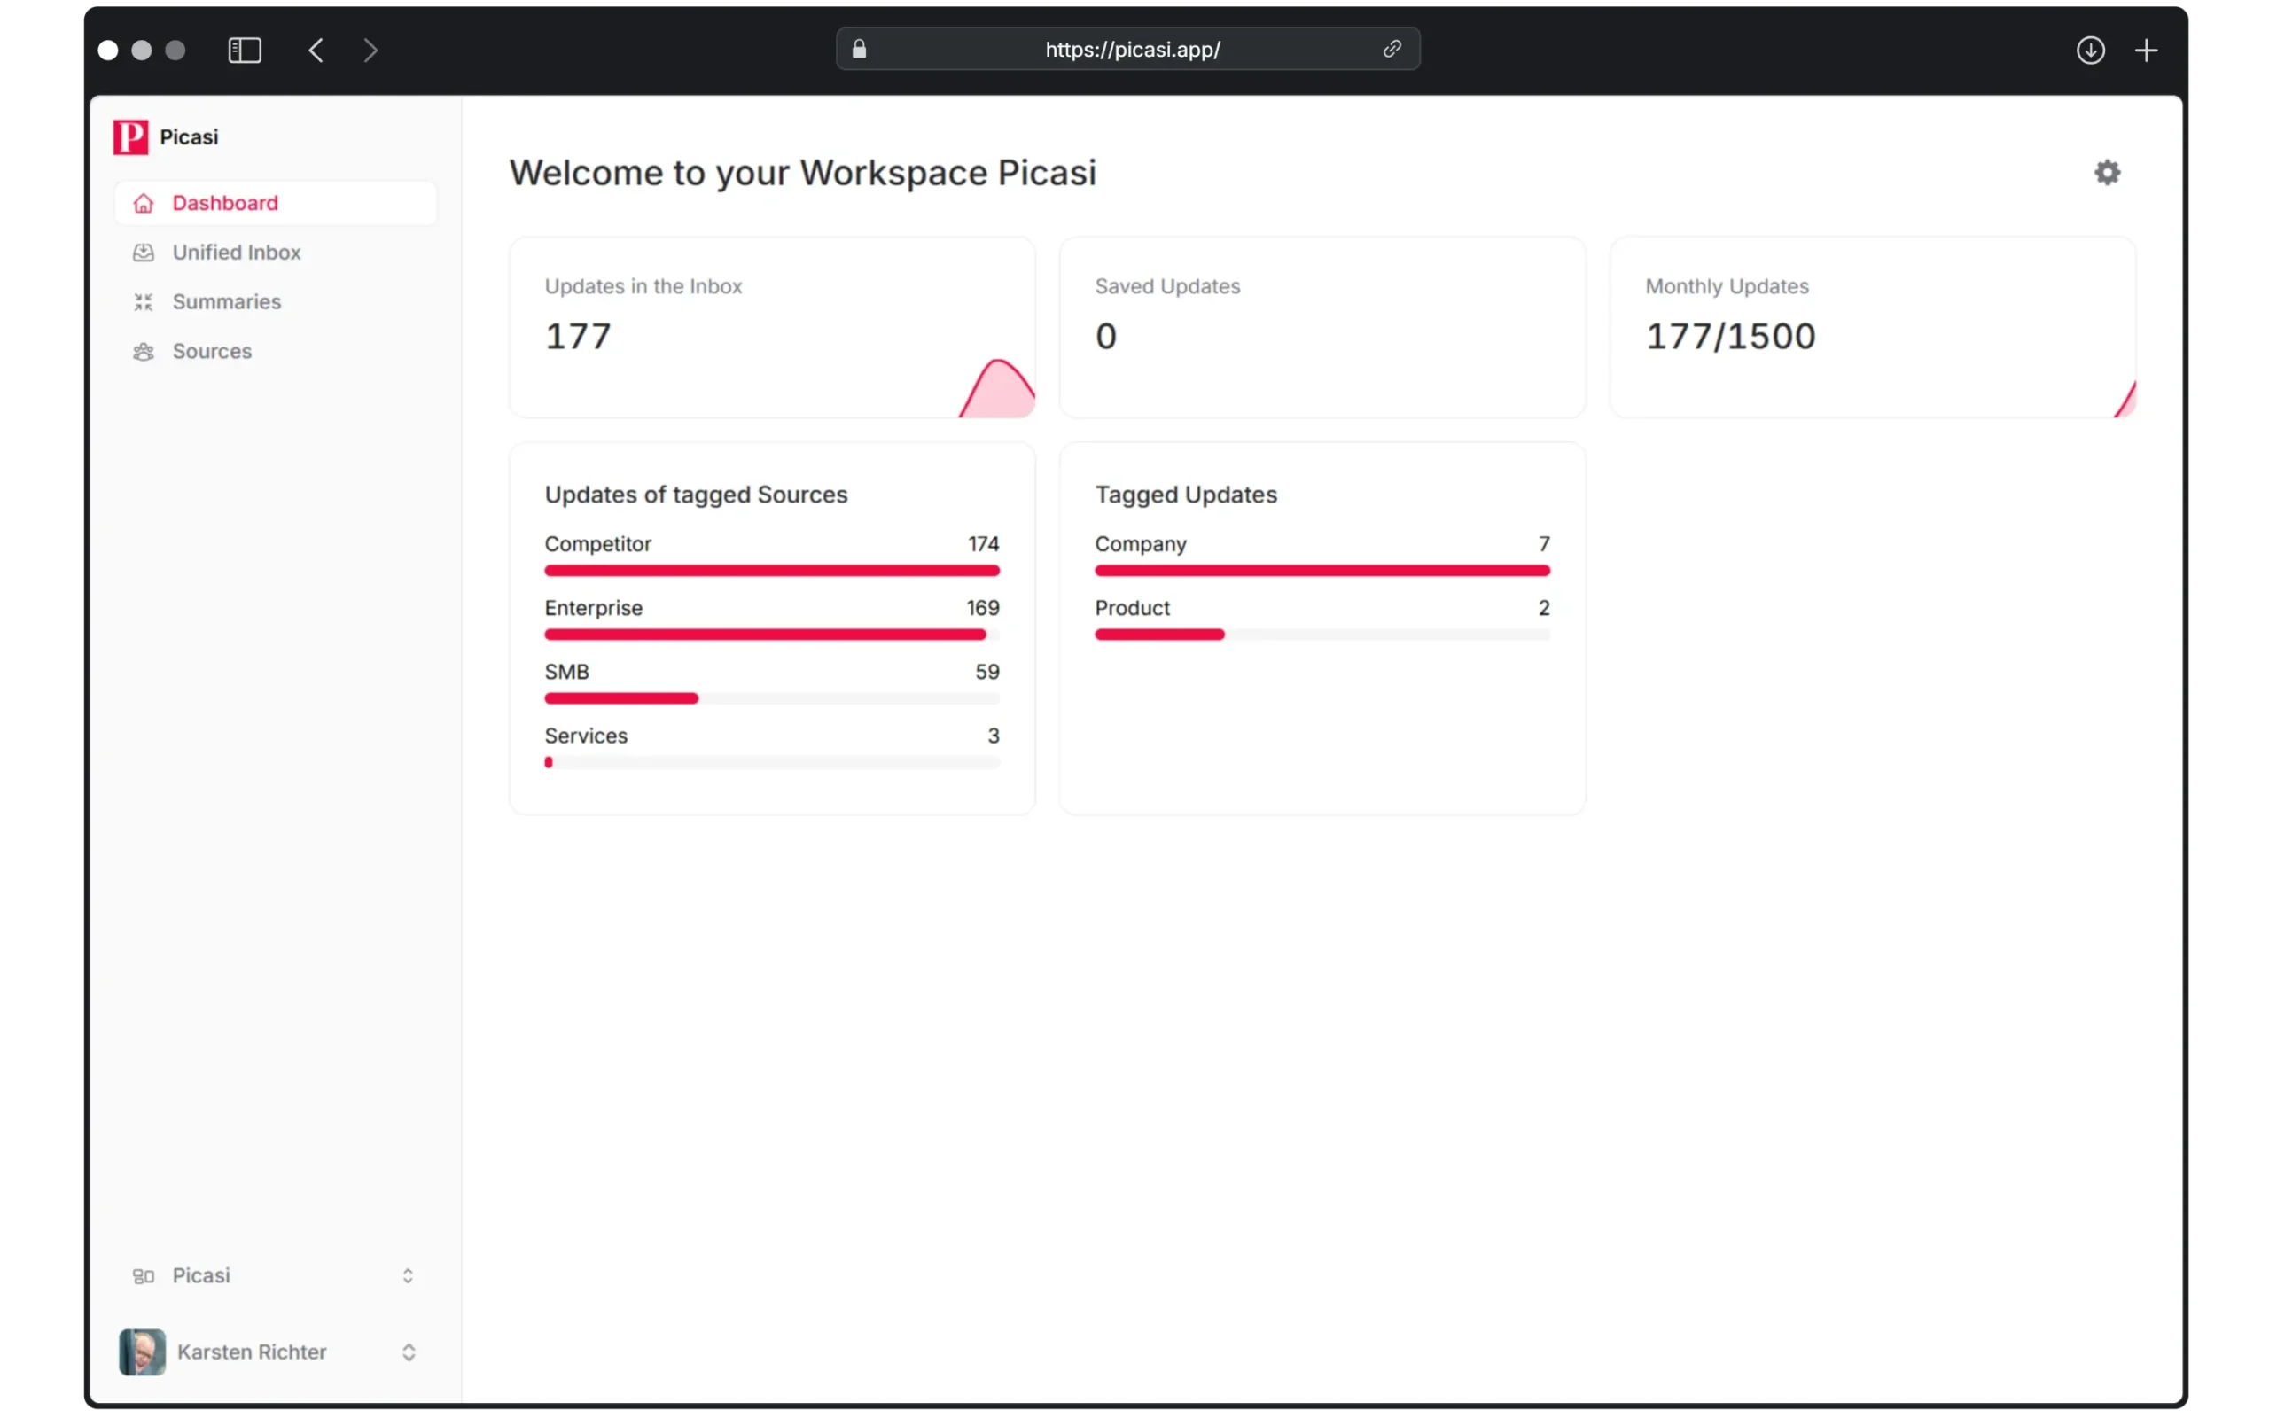Select the Dashboard home icon

(x=143, y=203)
